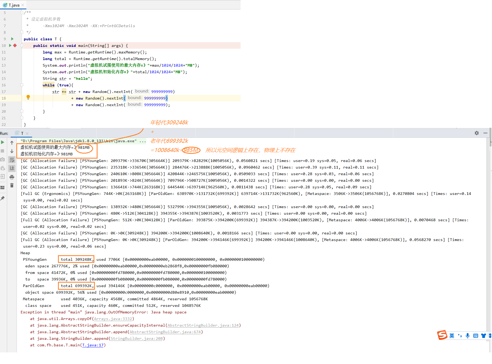
Task: Click the Restore Layout icon in the Run sidebar
Action: tap(3, 188)
